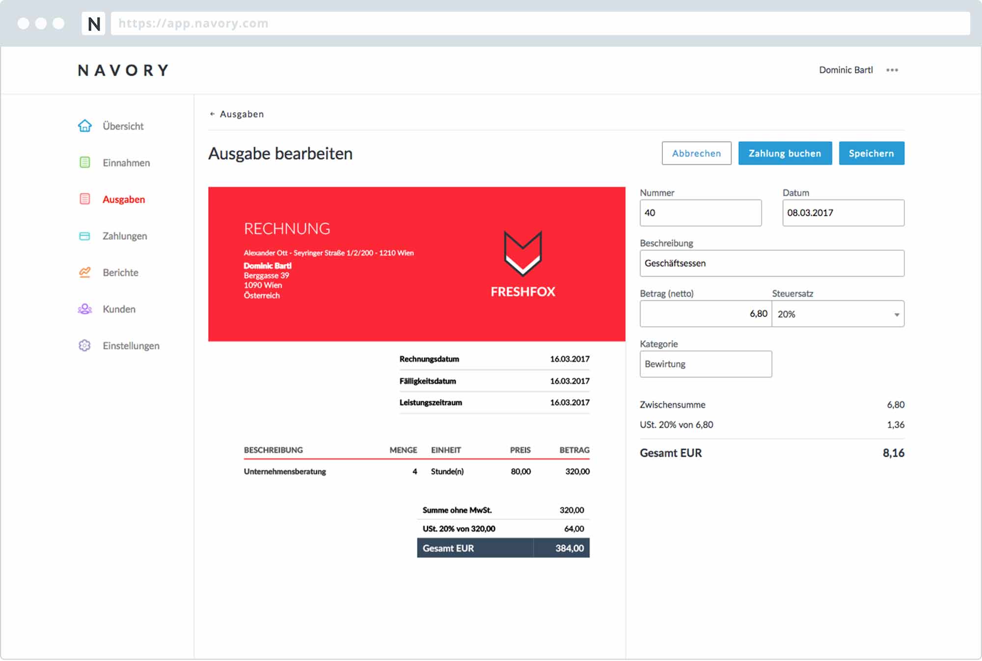Return via the Ausgaben breadcrumb link
The width and height of the screenshot is (982, 661).
tap(243, 114)
